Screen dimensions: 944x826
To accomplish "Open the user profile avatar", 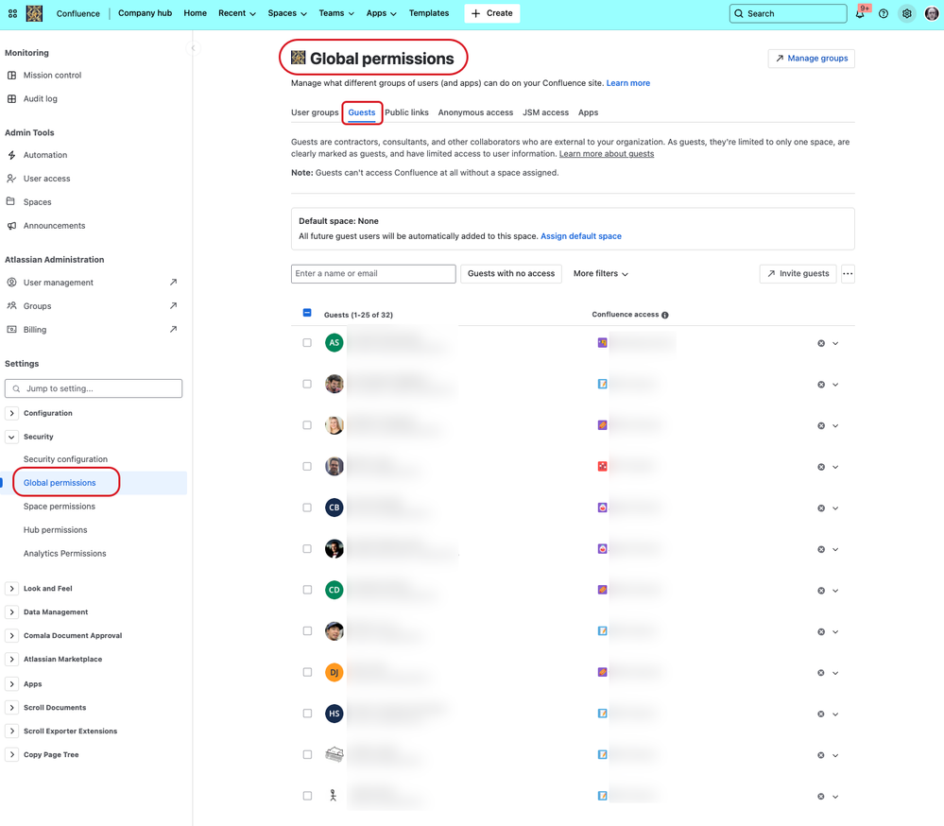I will pos(932,14).
